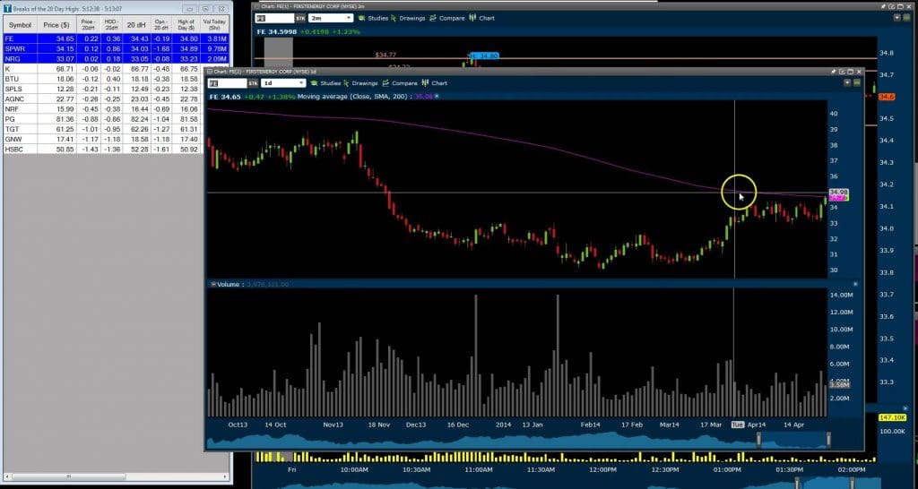Click the 3.58M volume axis label
This screenshot has height=489, width=918.
click(838, 384)
